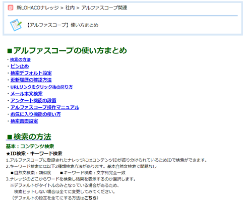
Task: Click the line 2.キーワード検索には以下2種類検索方法があります
Action: tap(81, 166)
